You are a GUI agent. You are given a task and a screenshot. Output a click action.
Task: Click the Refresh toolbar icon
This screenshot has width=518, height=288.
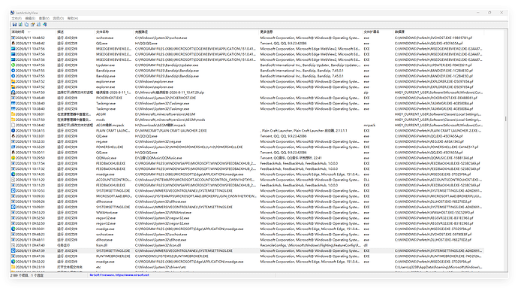coord(20,25)
